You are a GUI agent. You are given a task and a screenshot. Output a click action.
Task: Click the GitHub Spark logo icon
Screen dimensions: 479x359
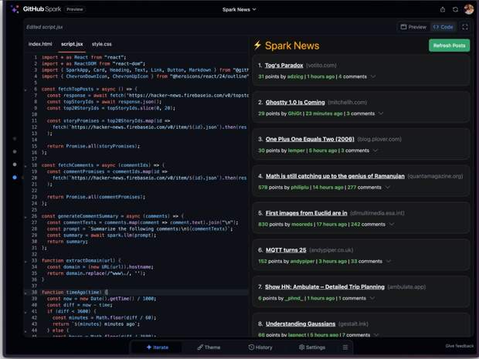point(15,9)
